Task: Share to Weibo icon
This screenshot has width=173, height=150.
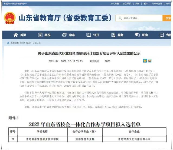Action: point(149,61)
